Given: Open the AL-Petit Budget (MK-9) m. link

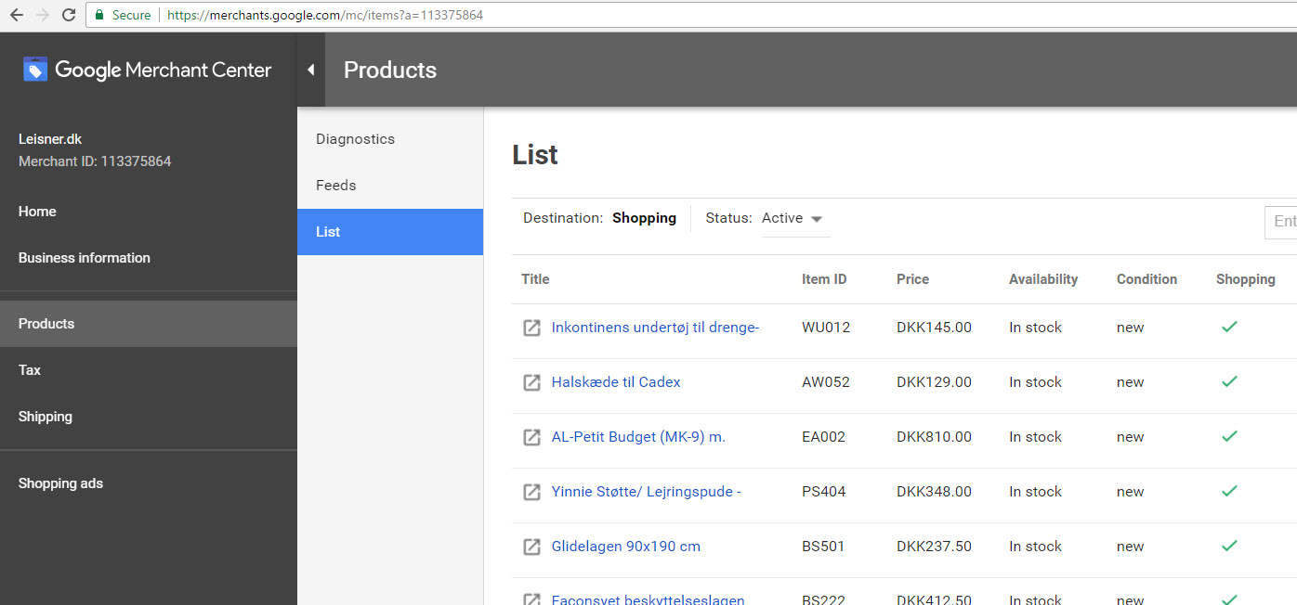Looking at the screenshot, I should [x=638, y=437].
